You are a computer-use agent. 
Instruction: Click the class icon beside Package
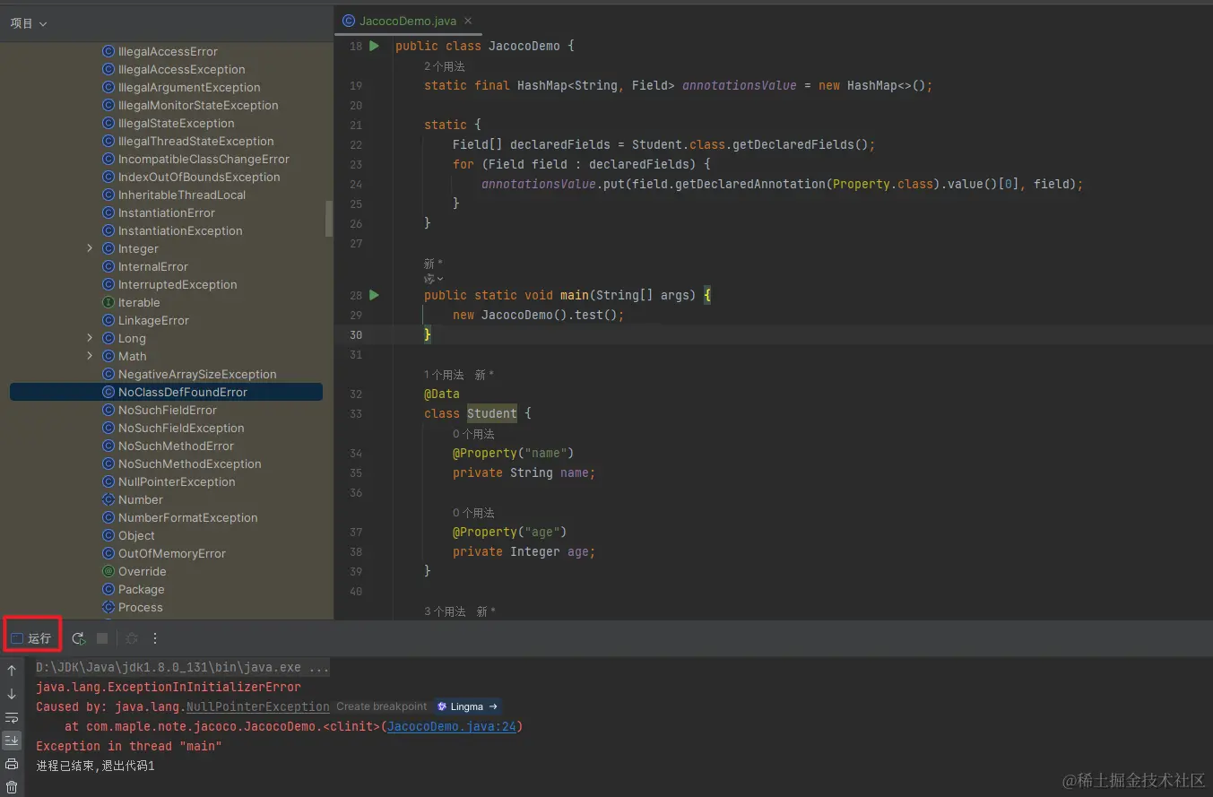[108, 590]
